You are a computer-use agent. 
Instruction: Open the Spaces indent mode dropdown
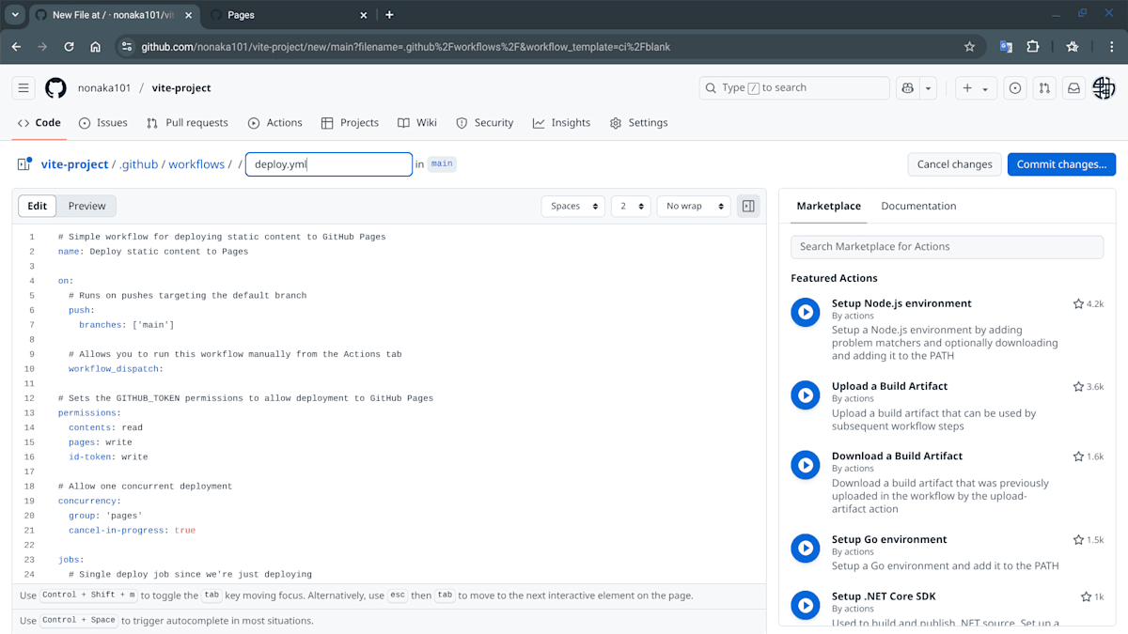pyautogui.click(x=572, y=206)
